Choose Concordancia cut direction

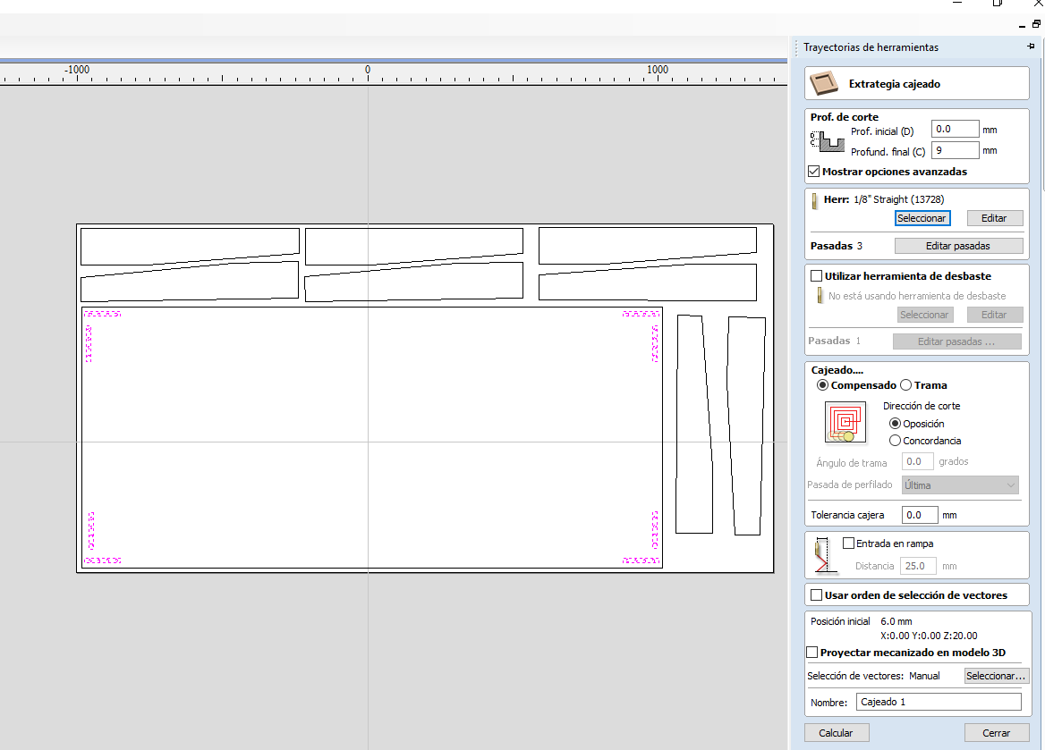895,441
